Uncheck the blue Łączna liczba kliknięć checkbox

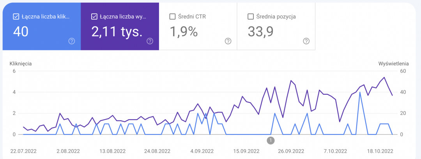(16, 17)
